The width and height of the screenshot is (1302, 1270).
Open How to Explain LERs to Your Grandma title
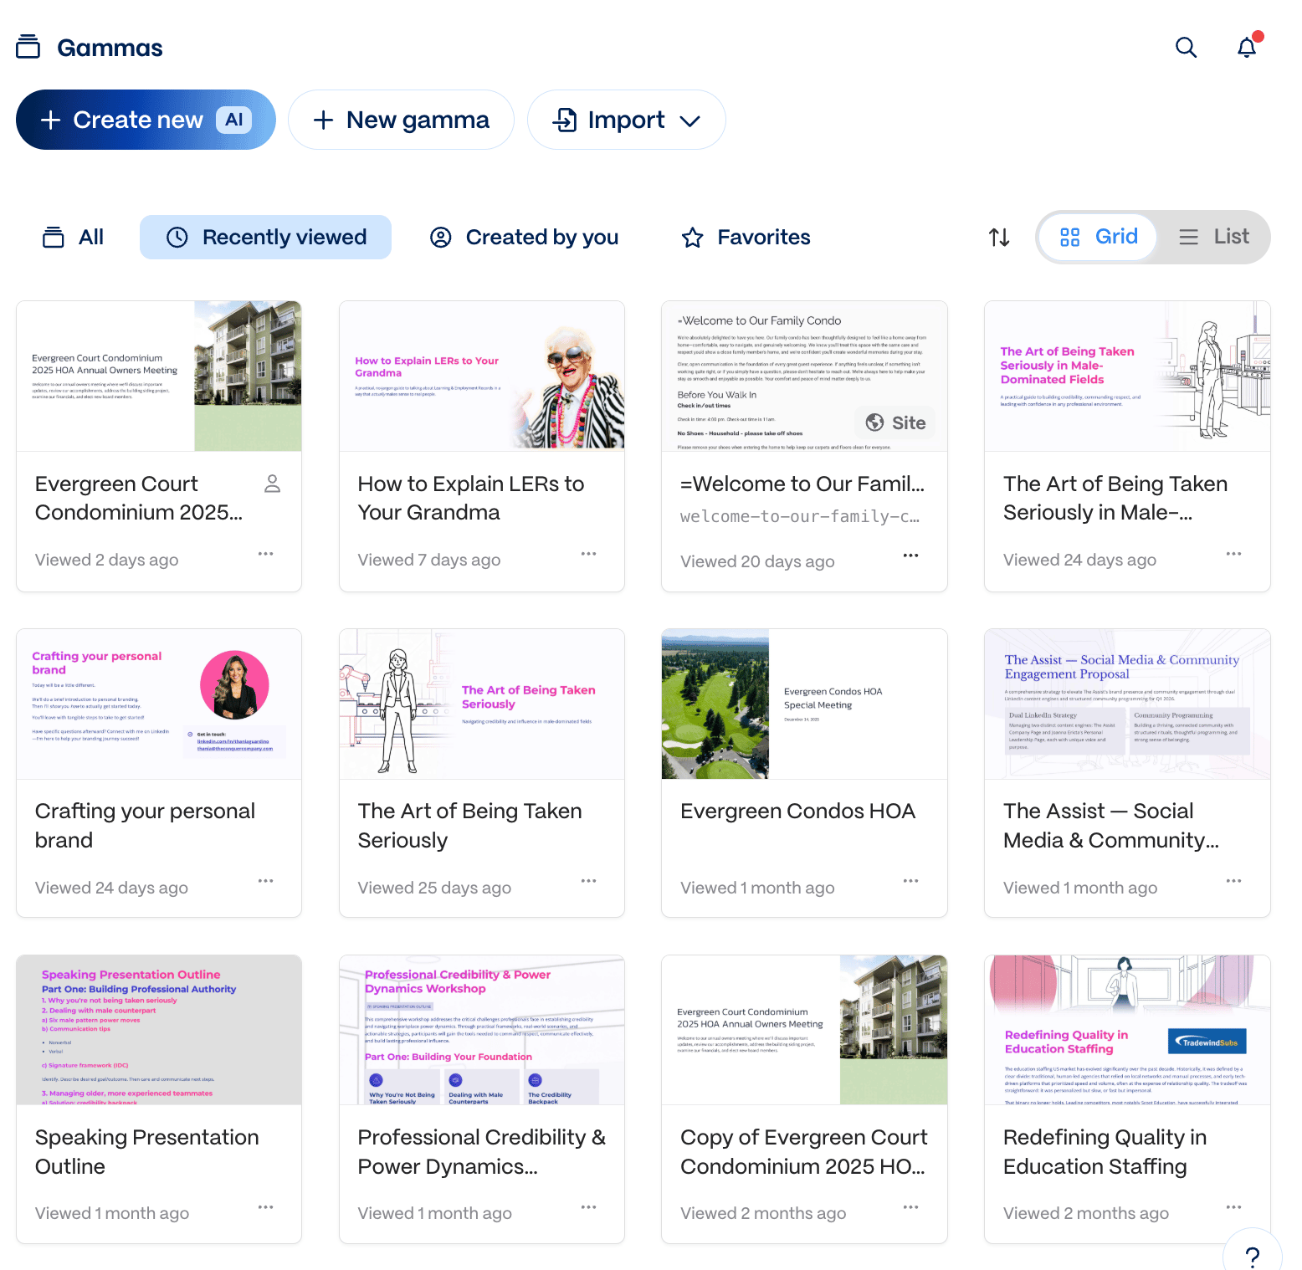coord(471,498)
